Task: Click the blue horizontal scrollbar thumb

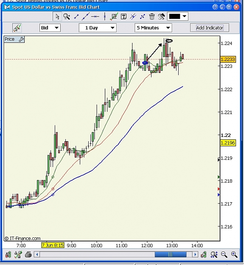Action: (x=171, y=254)
